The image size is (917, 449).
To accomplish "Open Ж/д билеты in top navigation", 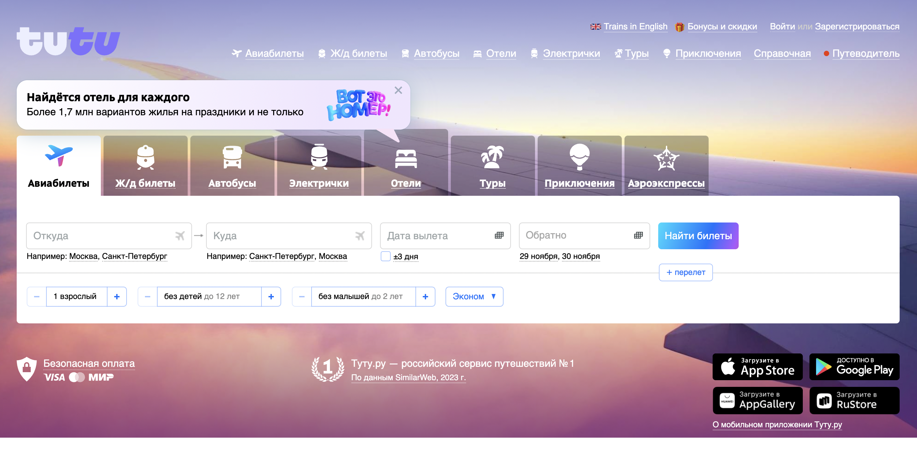I will [x=358, y=53].
